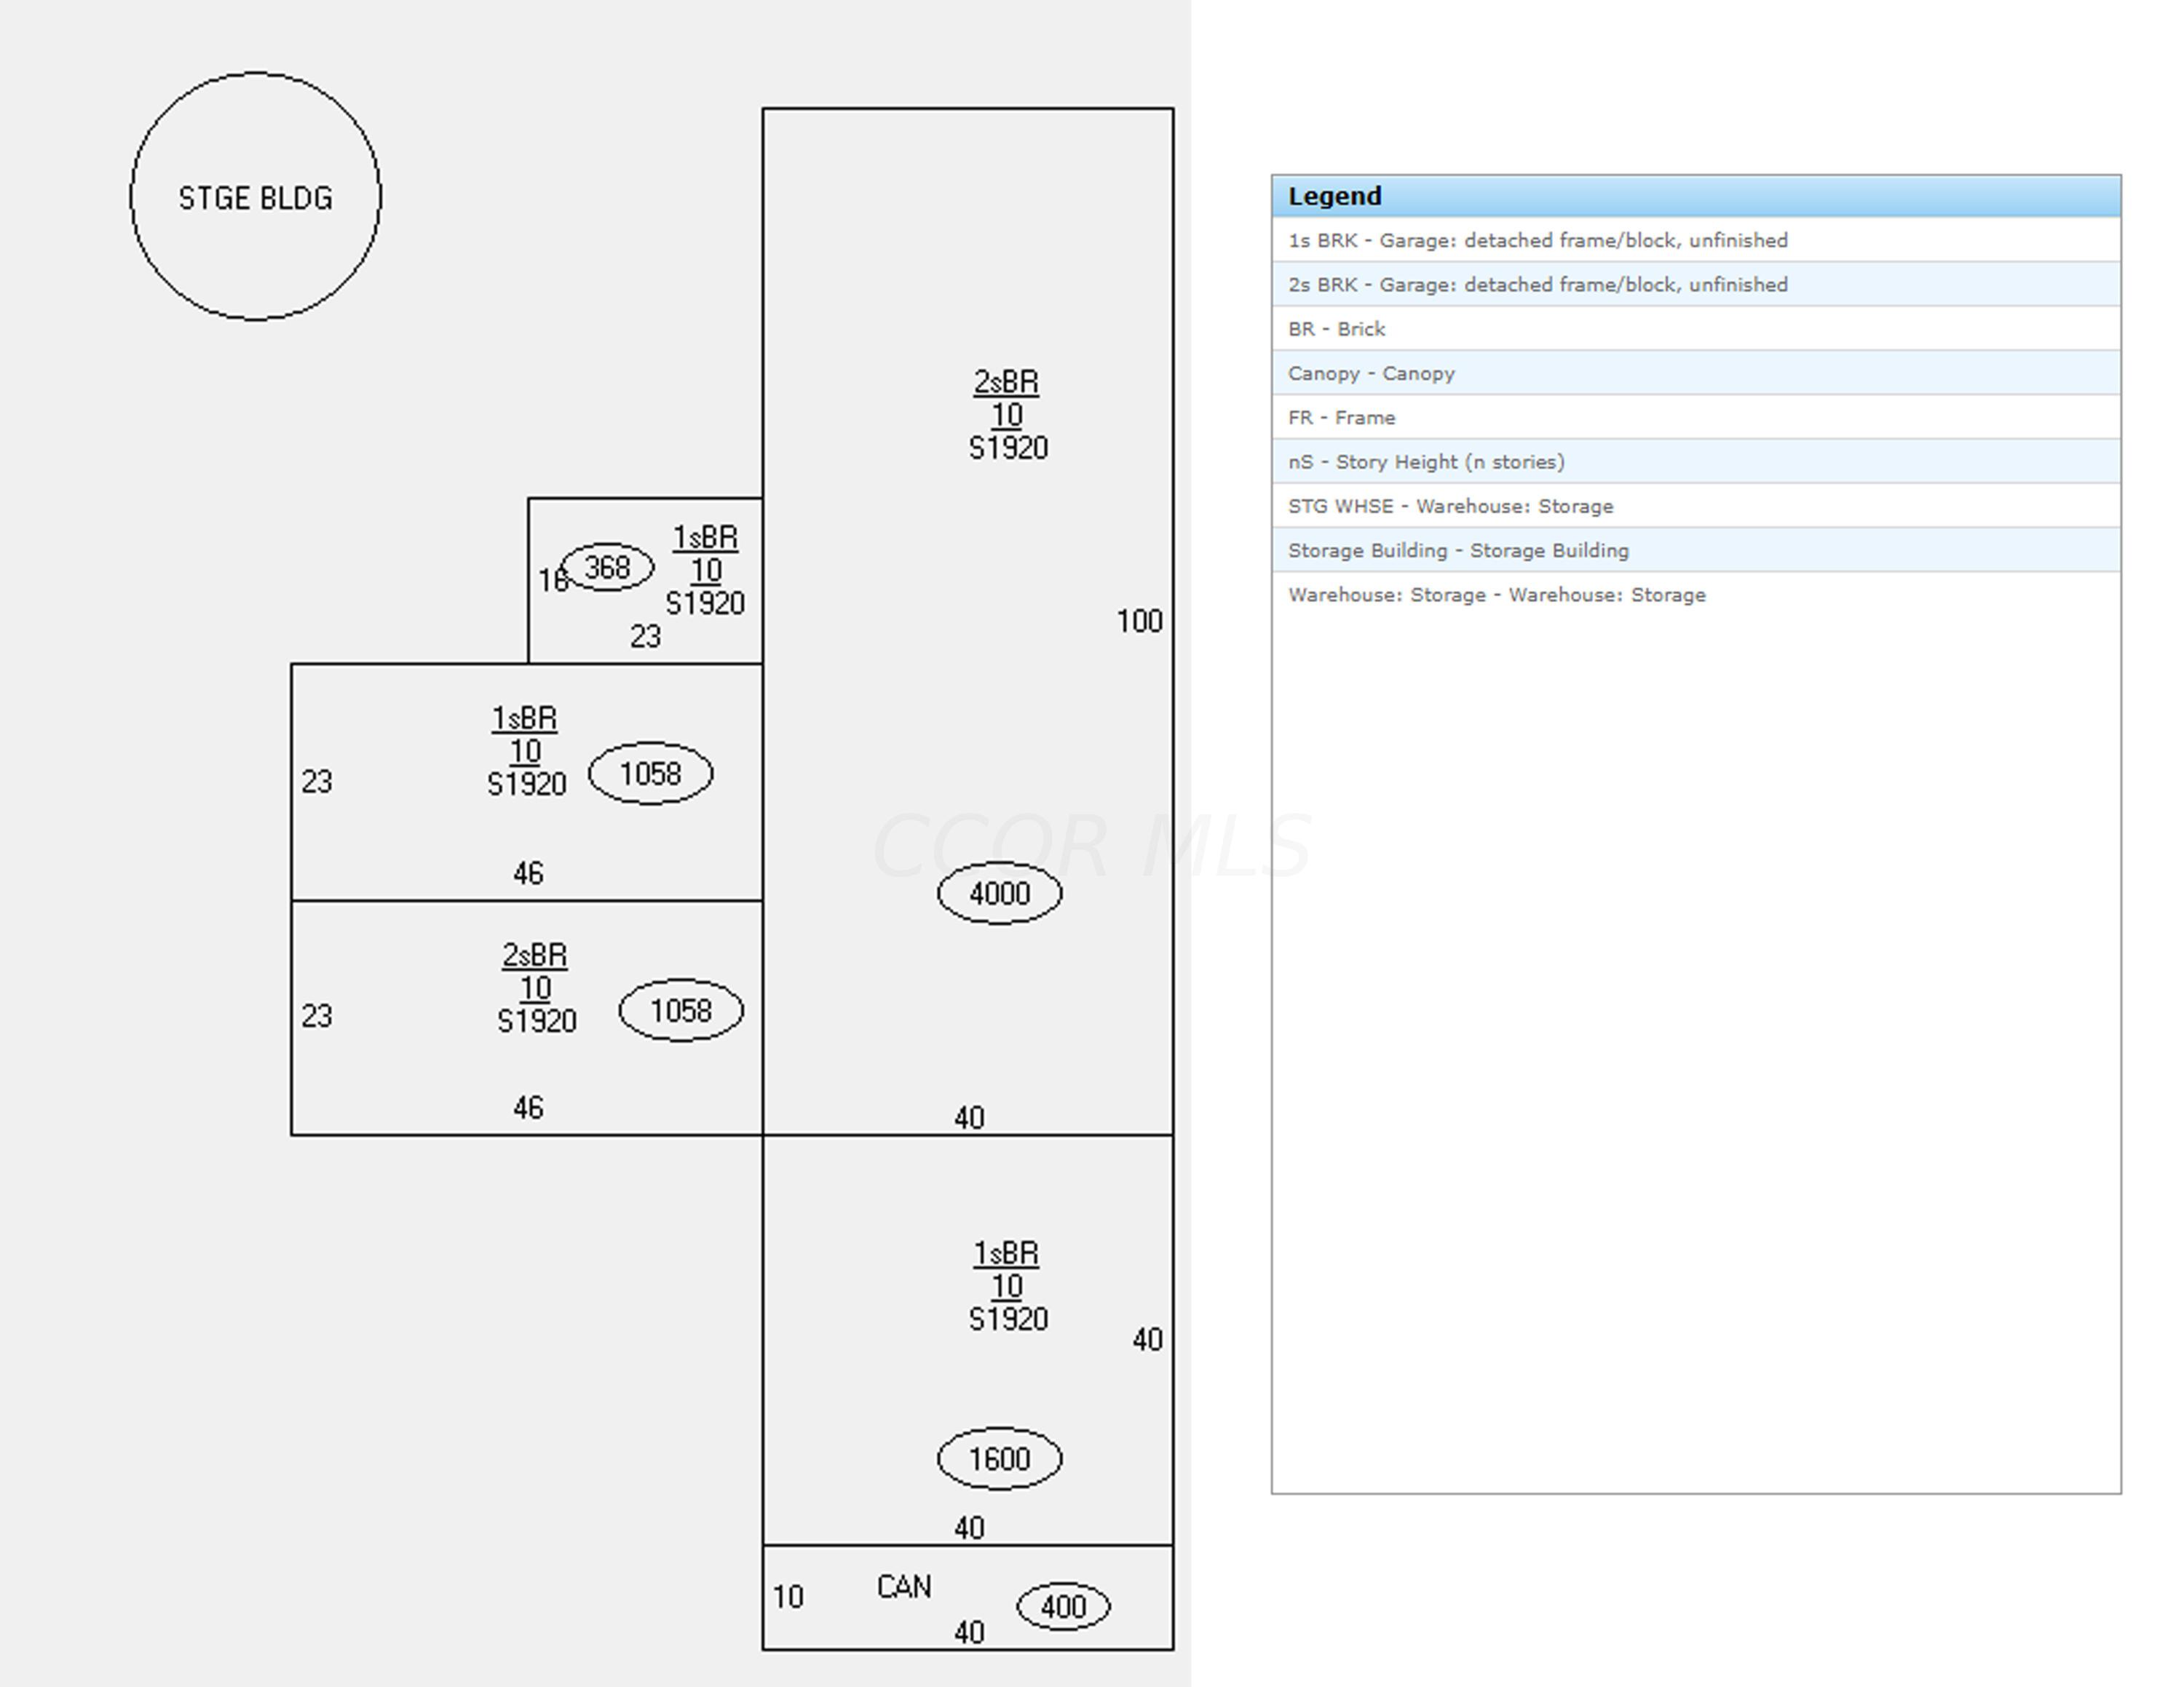2184x1687 pixels.
Task: Select legend entry 'BR - Brick'
Action: 1696,329
